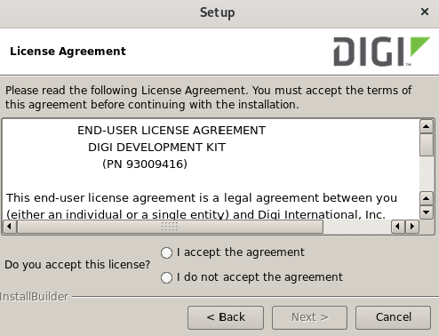Click the DIGI logo in the header
Screen dimensions: 439x336
(381, 52)
